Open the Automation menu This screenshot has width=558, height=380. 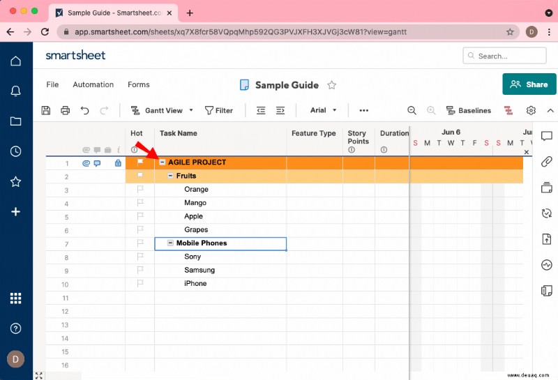(x=93, y=84)
